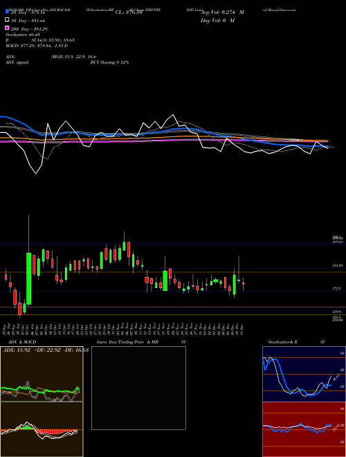Select the '20 Day' moving average label
The image size is (346, 457).
coord(28,12)
